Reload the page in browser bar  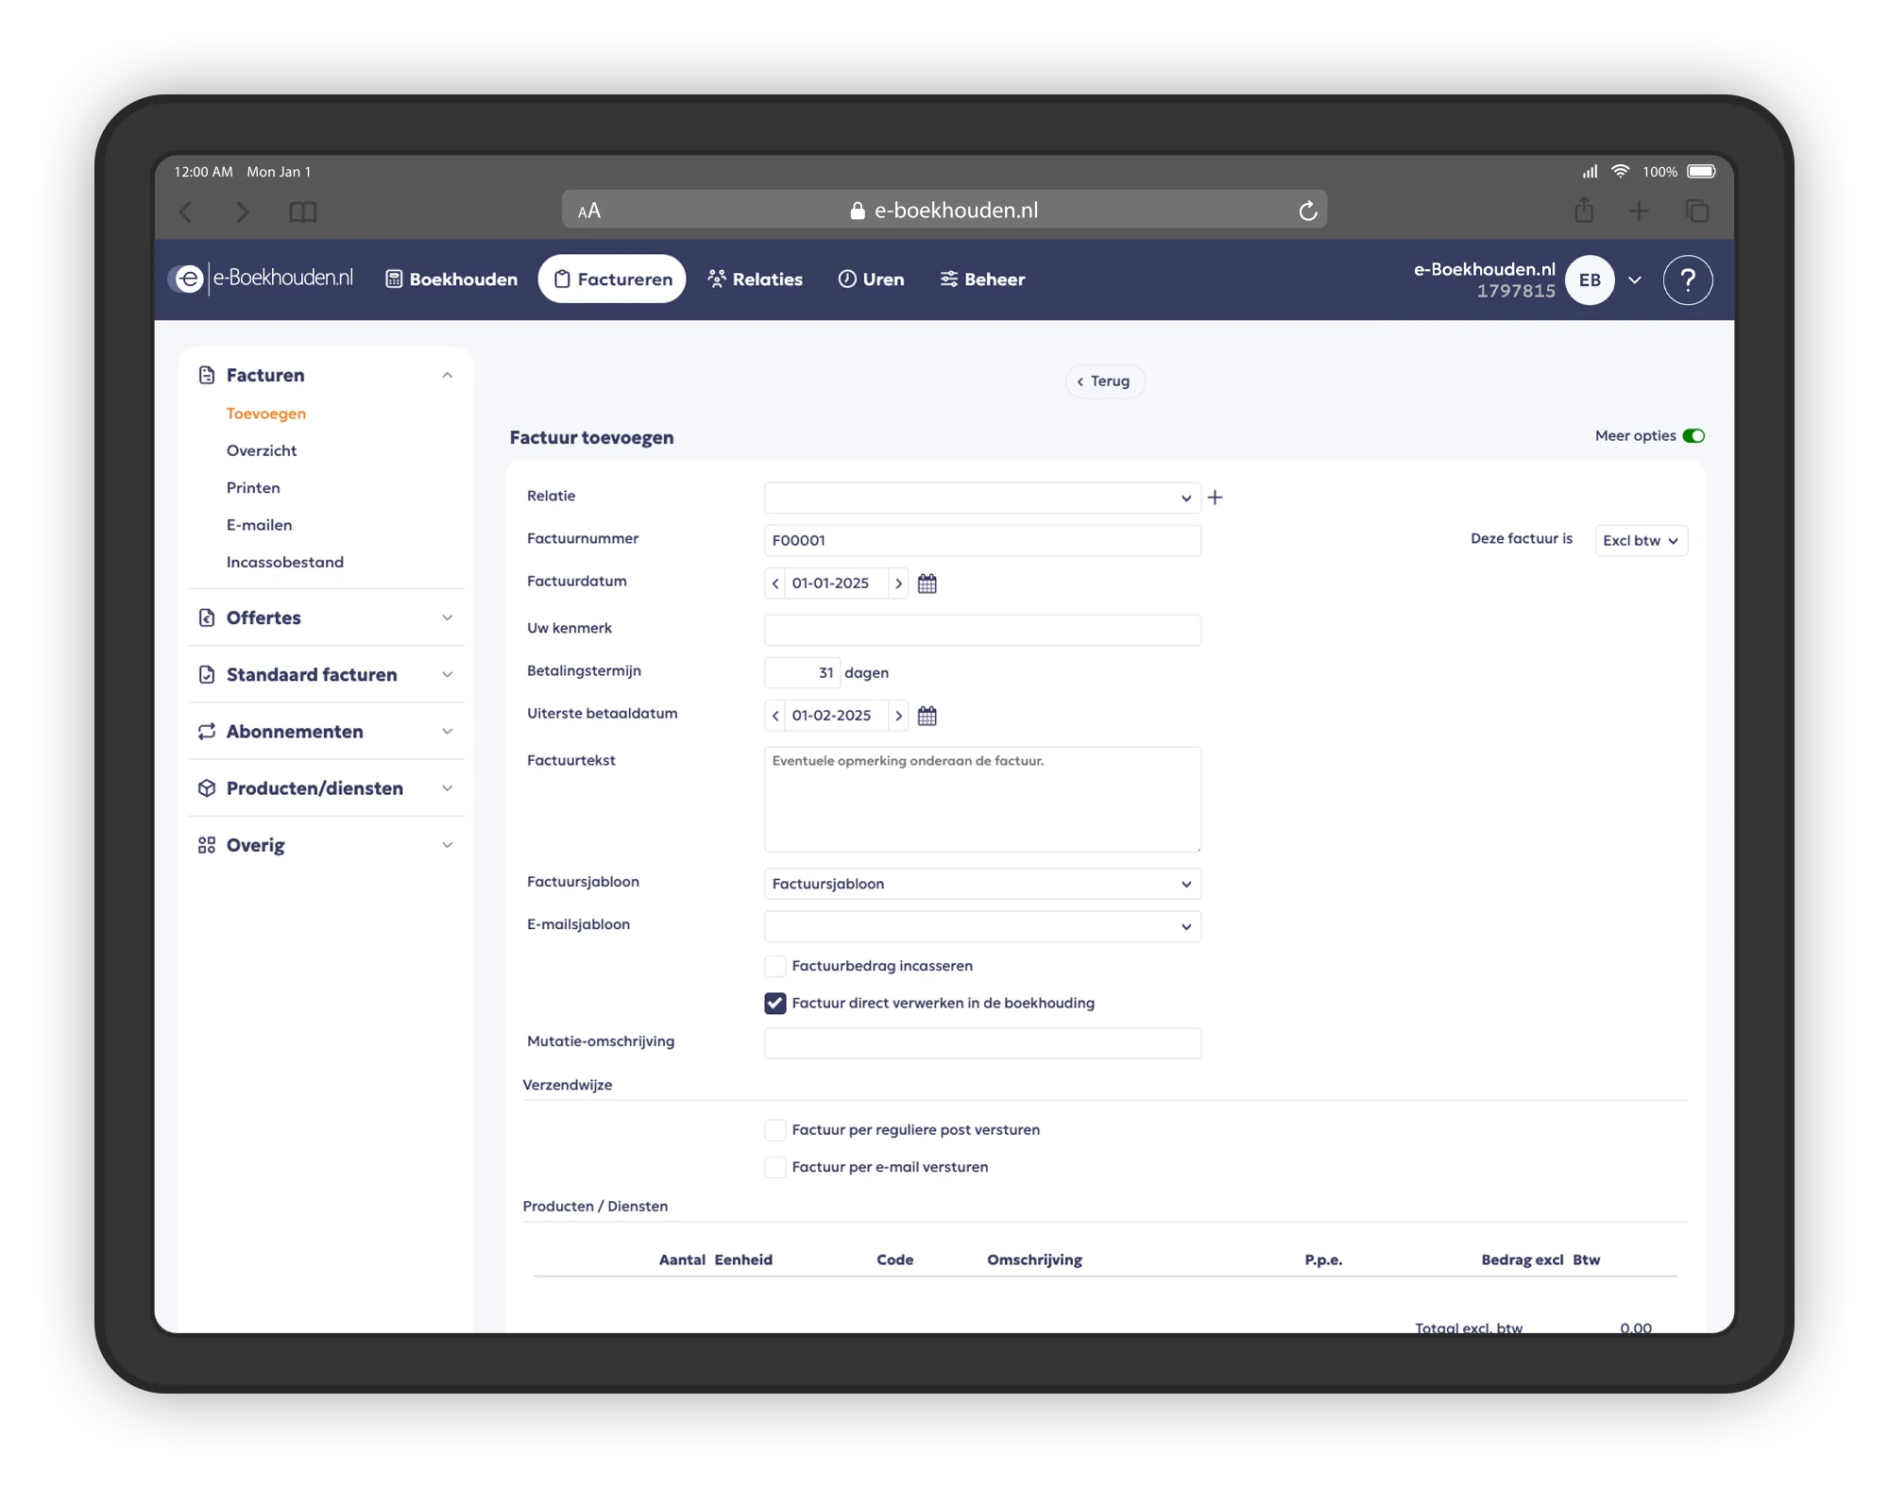[x=1307, y=211]
